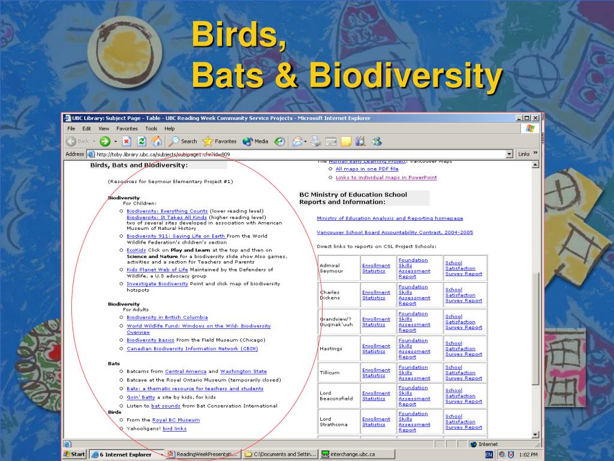Open Goin' Batty link

[x=141, y=397]
